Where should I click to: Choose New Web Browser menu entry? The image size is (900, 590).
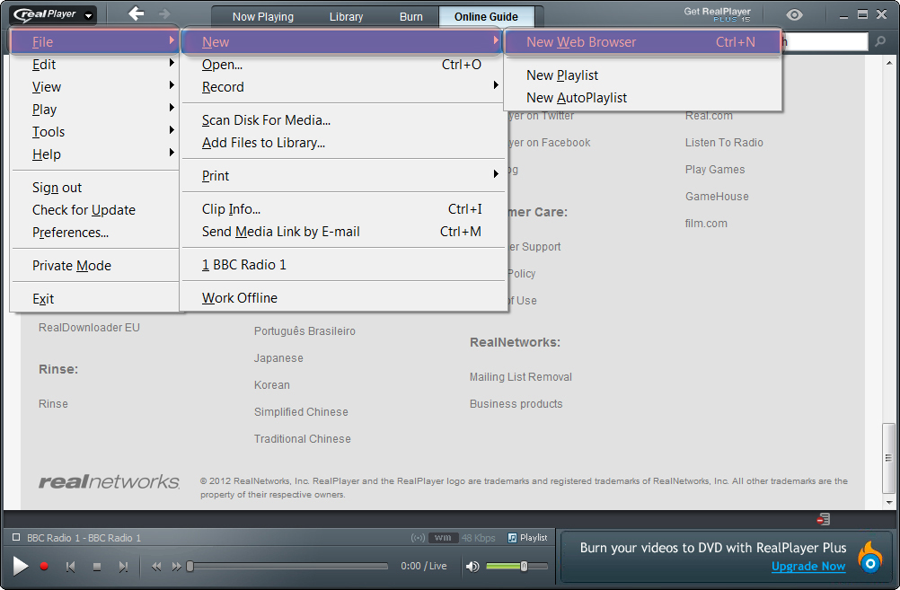pyautogui.click(x=642, y=42)
